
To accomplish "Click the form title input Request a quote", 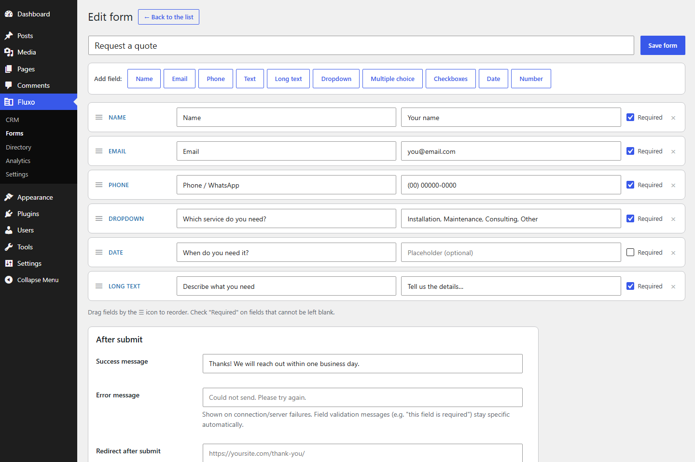I will (361, 45).
